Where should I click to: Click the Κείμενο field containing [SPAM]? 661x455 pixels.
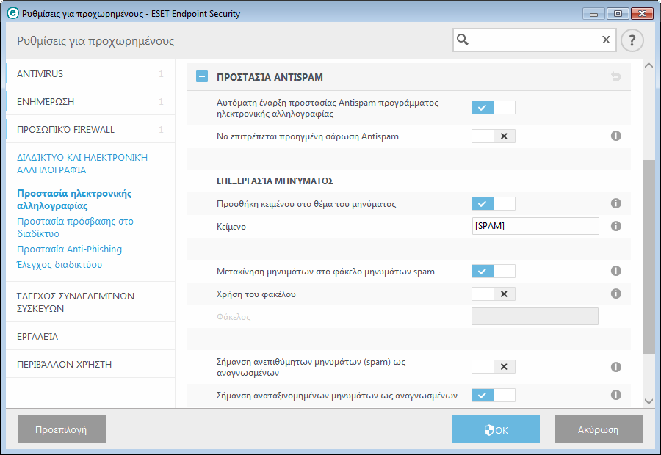coord(535,226)
